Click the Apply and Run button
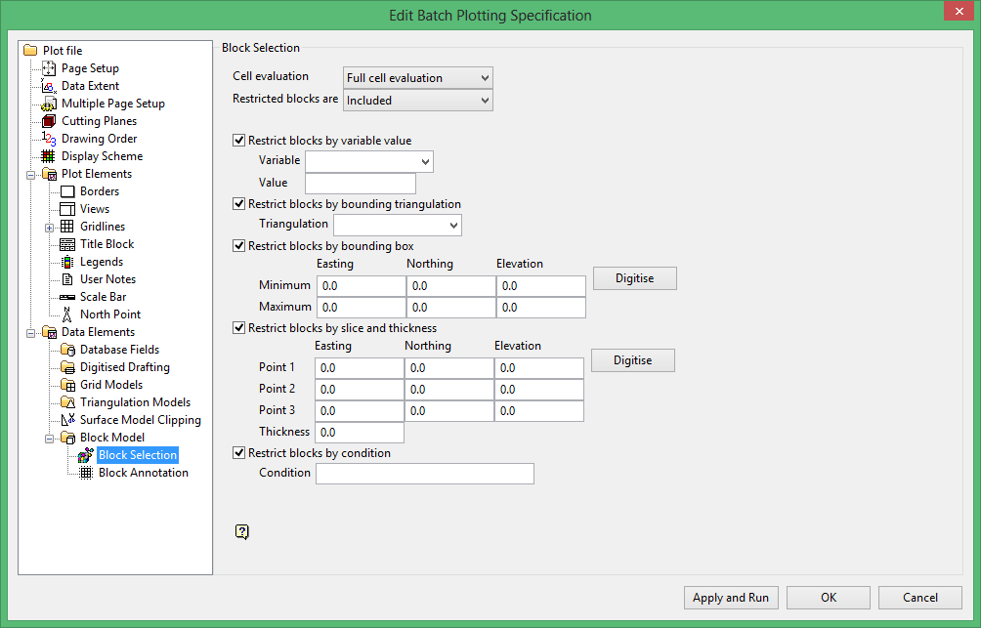 point(730,598)
